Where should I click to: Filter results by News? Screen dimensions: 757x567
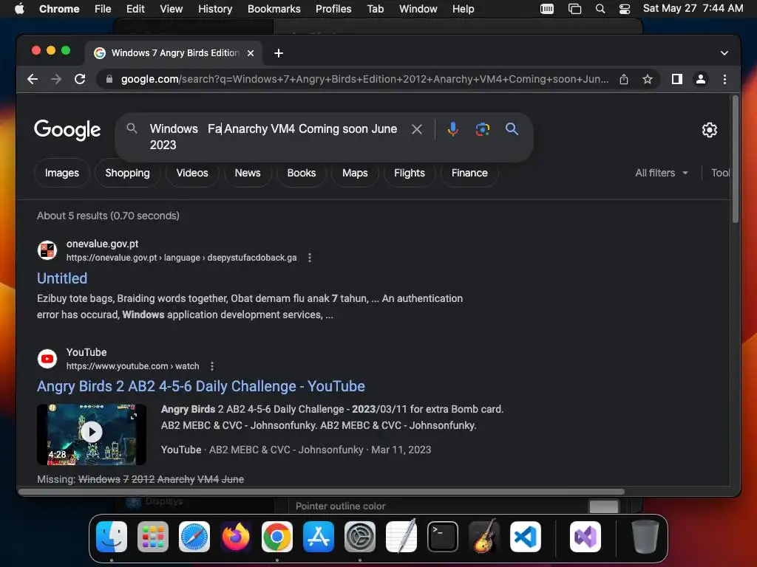pos(248,173)
